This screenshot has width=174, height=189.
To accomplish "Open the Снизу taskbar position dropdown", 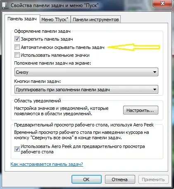I will [86, 72].
